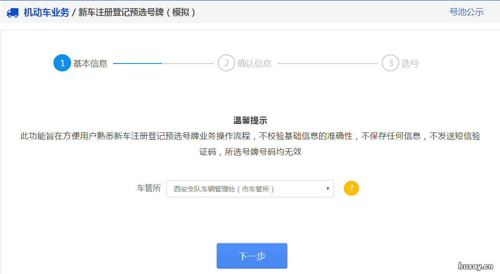Viewport: 500px width, 274px height.
Task: Click the 车管所 field label
Action: [x=148, y=188]
